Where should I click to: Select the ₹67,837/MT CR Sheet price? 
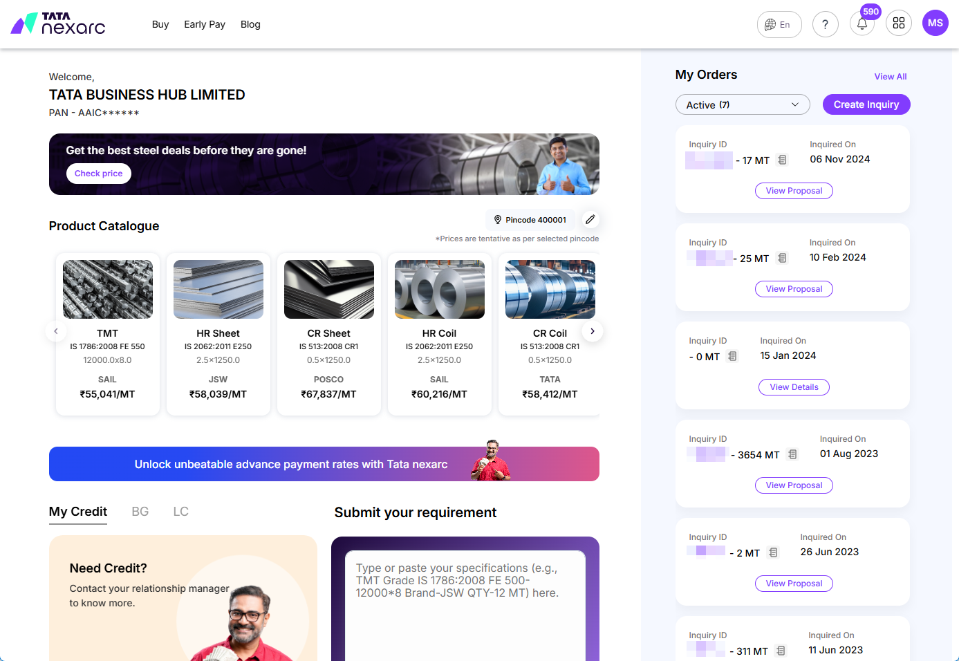(328, 394)
